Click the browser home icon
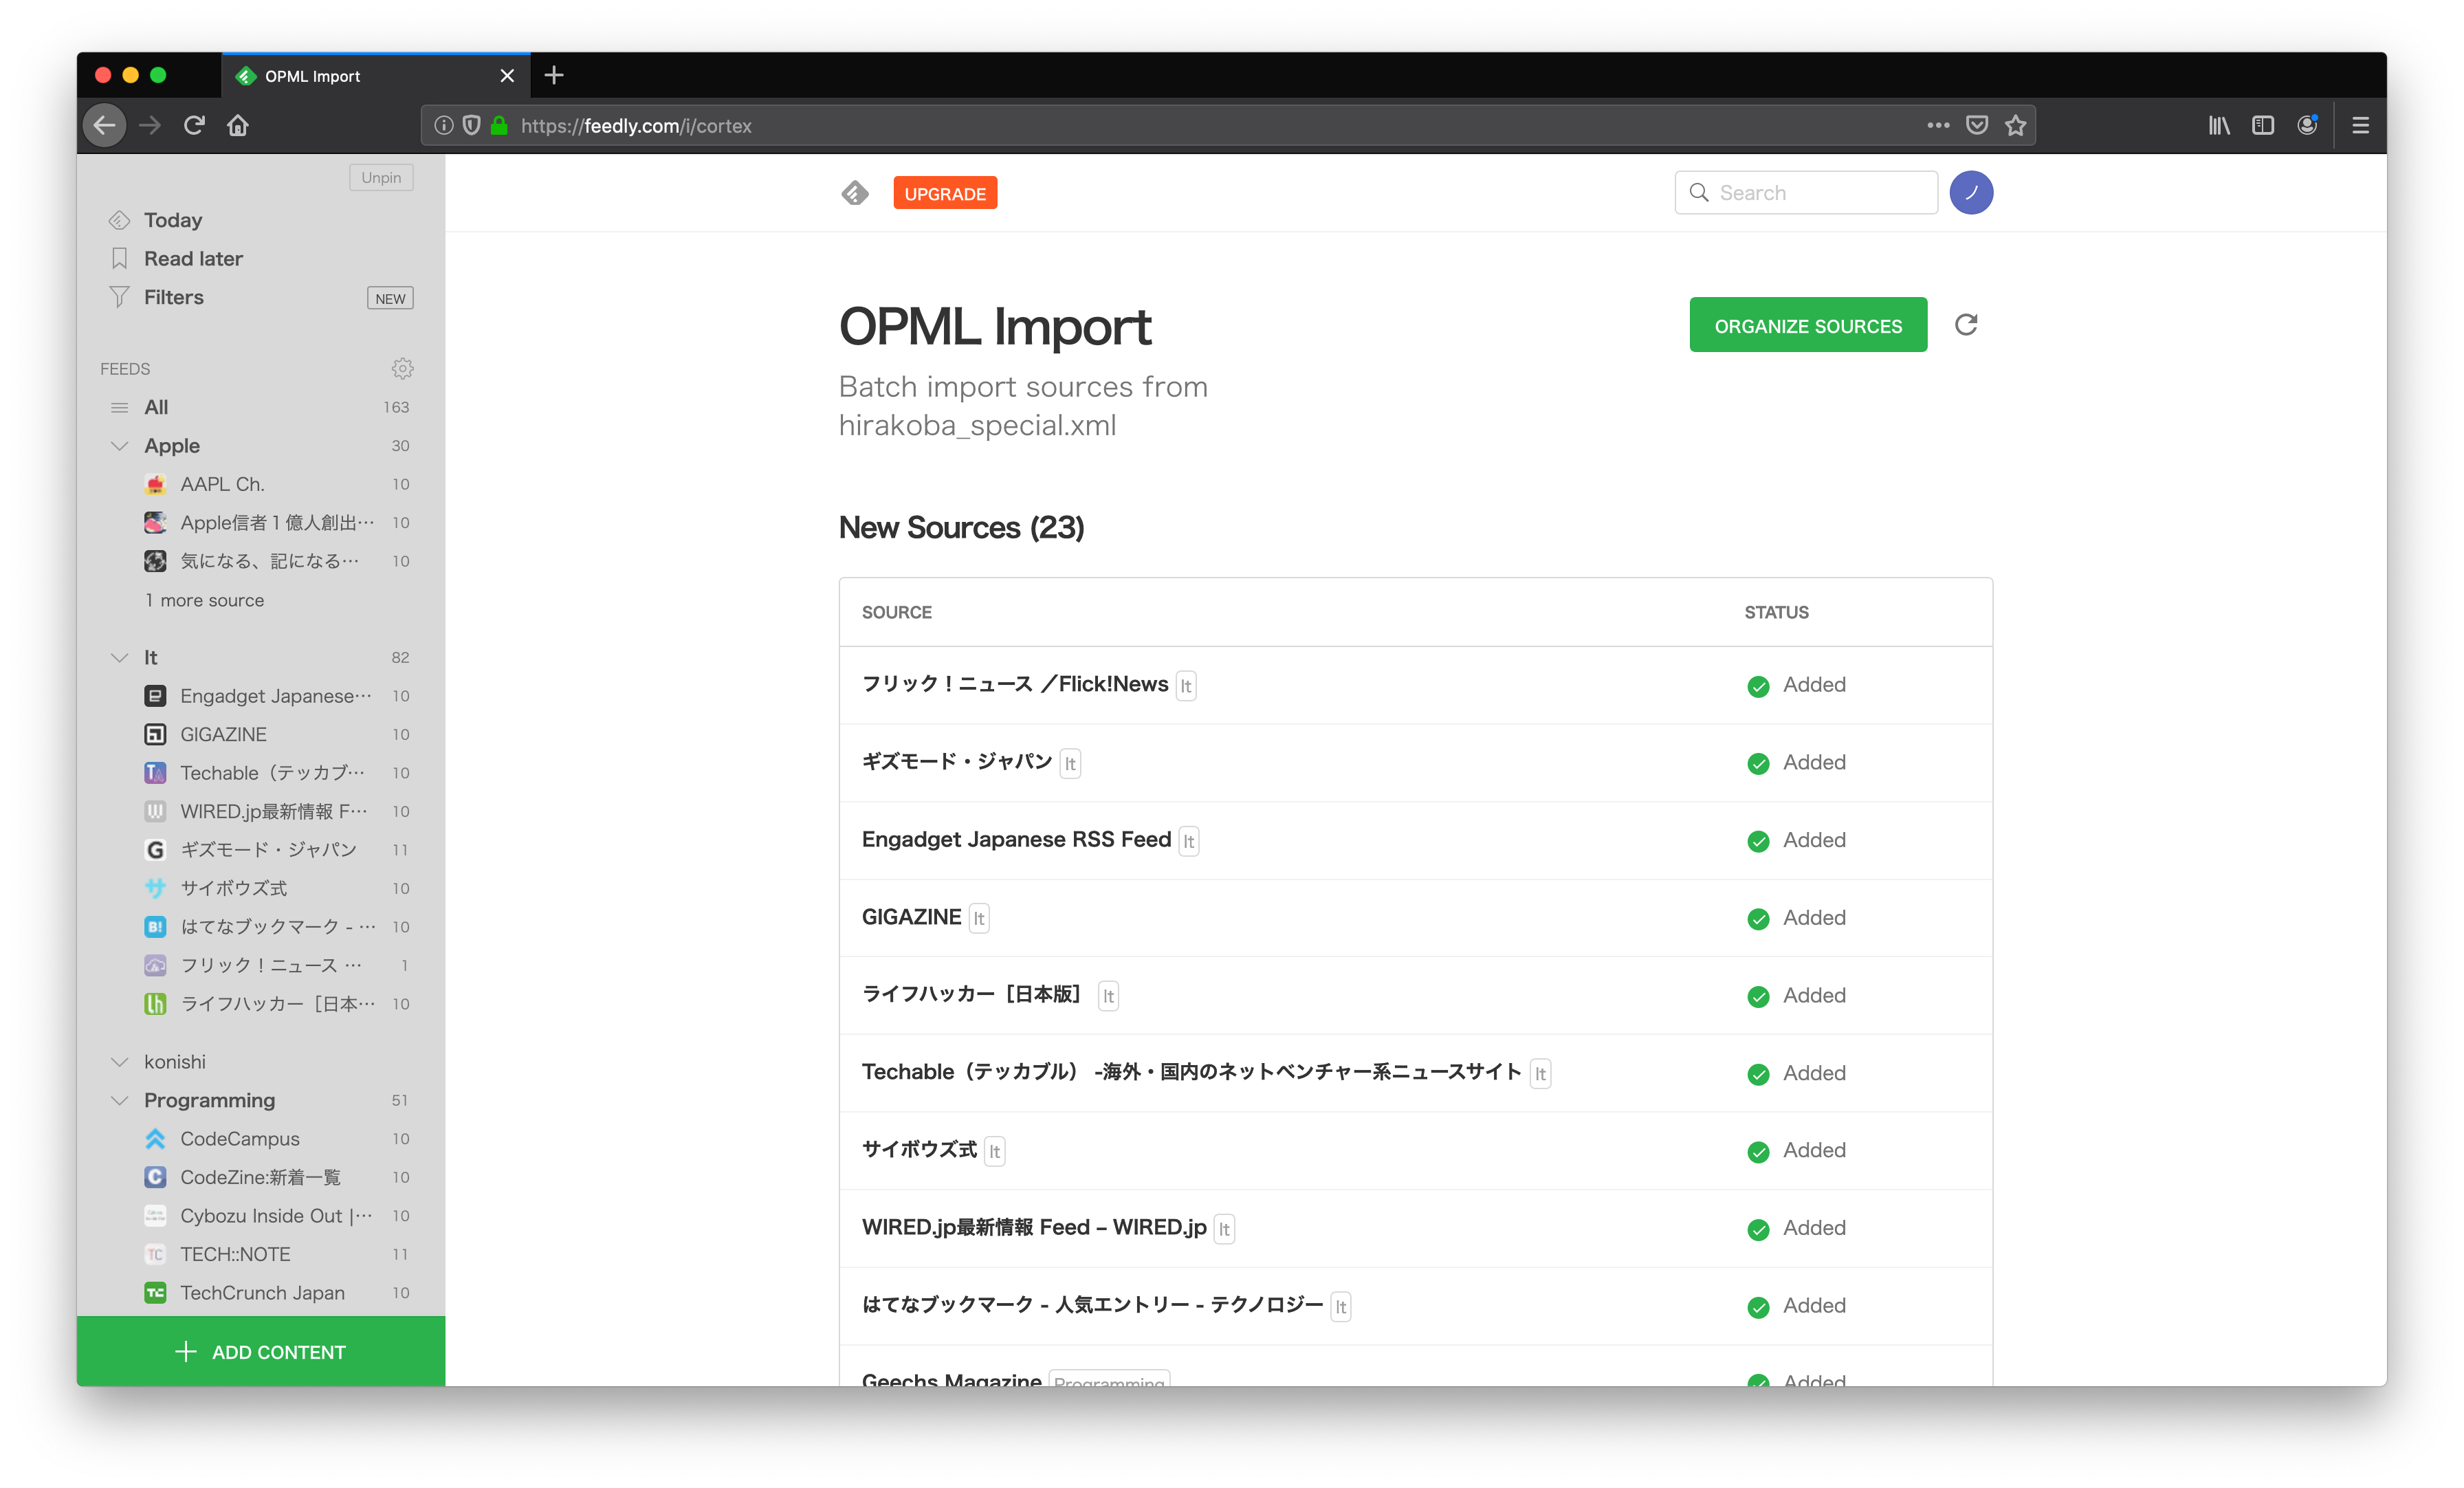This screenshot has height=1488, width=2464. point(238,126)
